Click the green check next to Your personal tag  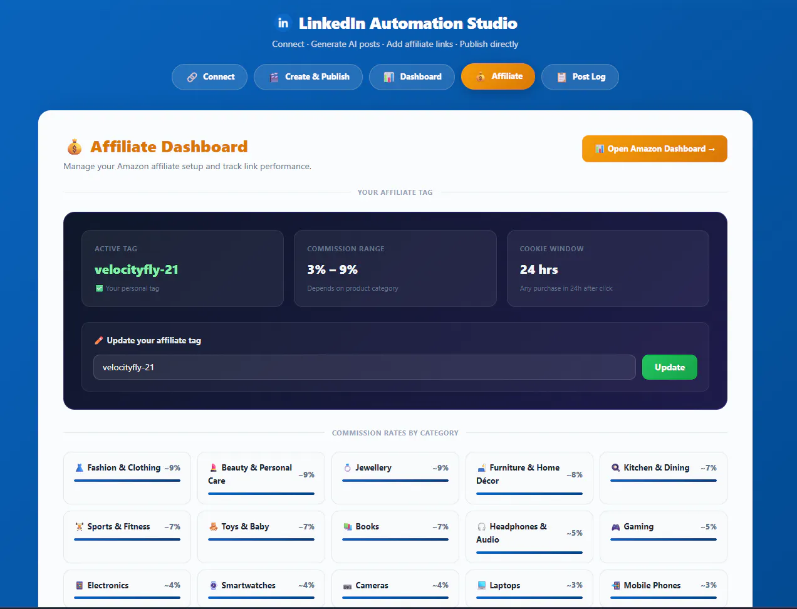click(x=99, y=289)
